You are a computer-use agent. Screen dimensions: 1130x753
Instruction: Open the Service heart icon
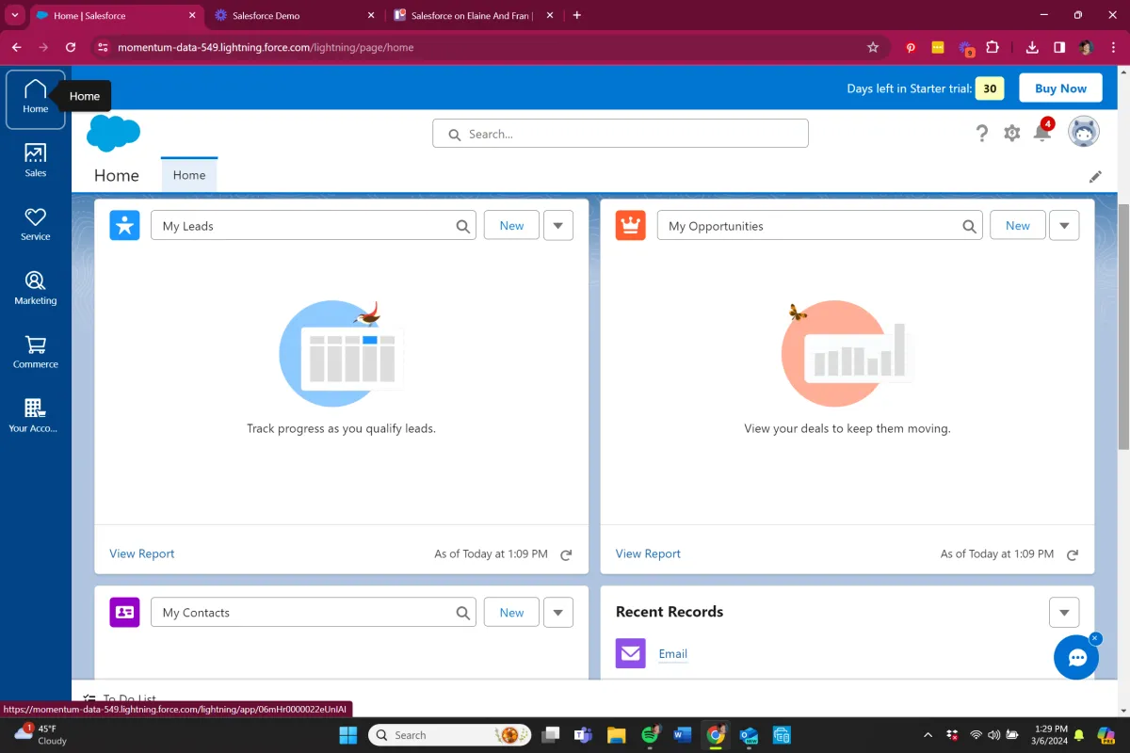tap(35, 224)
